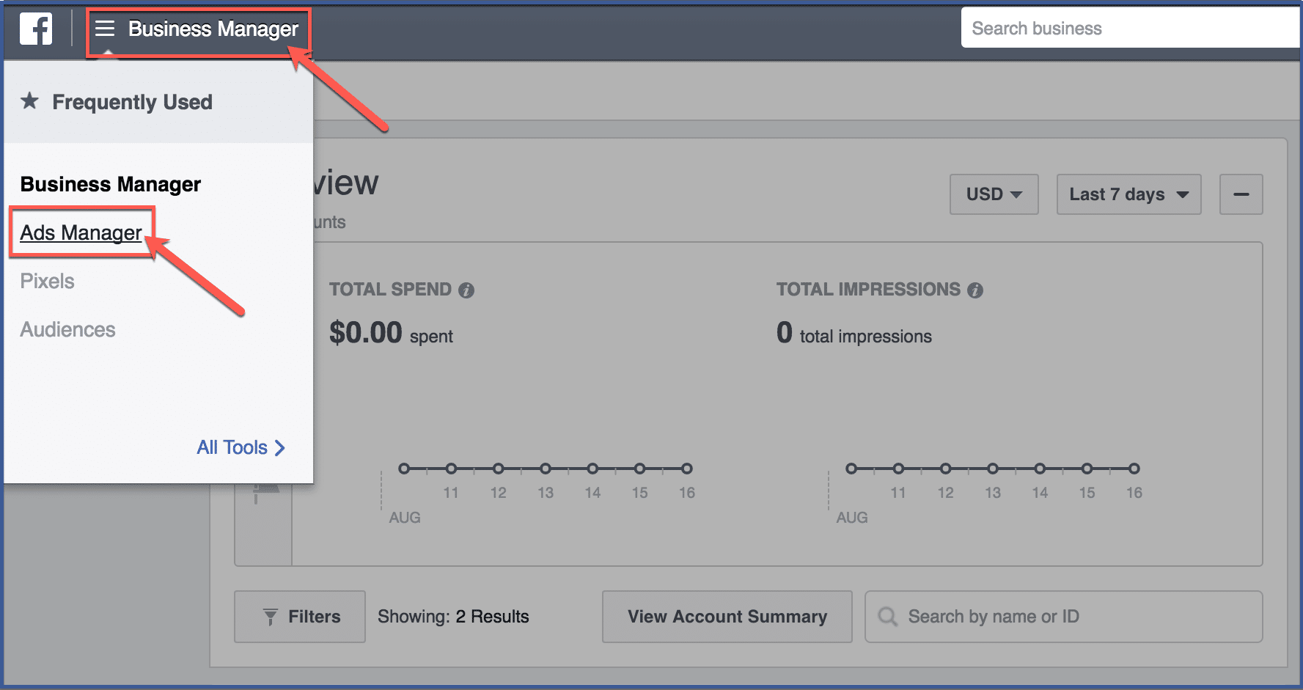The image size is (1303, 690).
Task: Click the Frequently Used star icon
Action: coord(29,100)
